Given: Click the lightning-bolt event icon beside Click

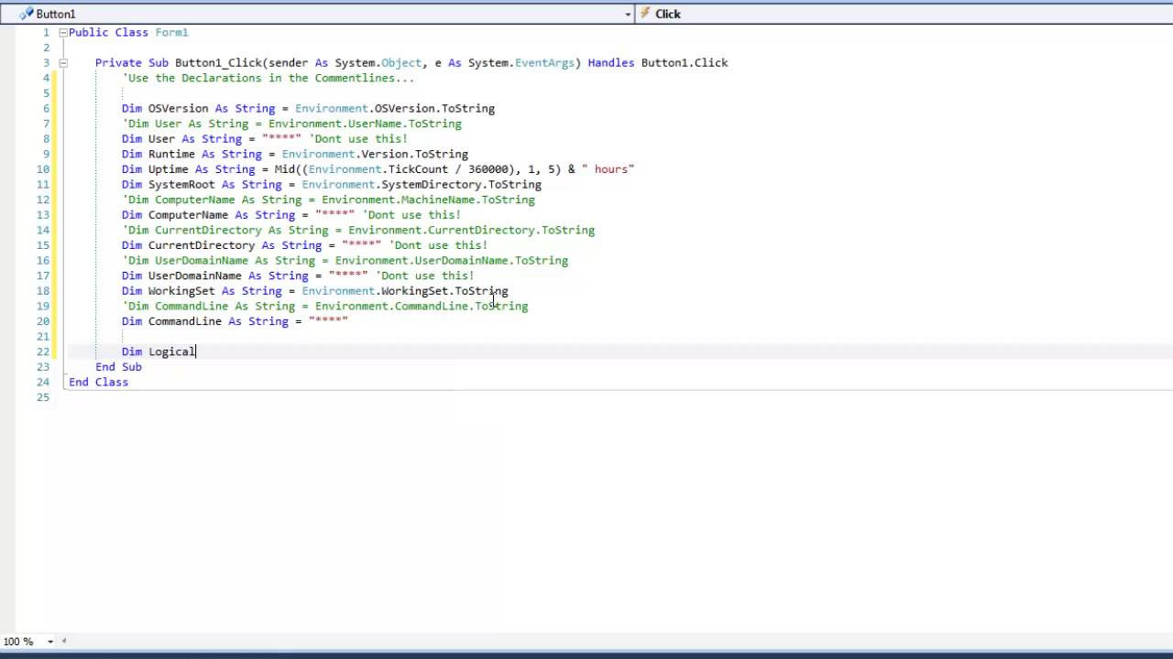Looking at the screenshot, I should click(x=645, y=14).
